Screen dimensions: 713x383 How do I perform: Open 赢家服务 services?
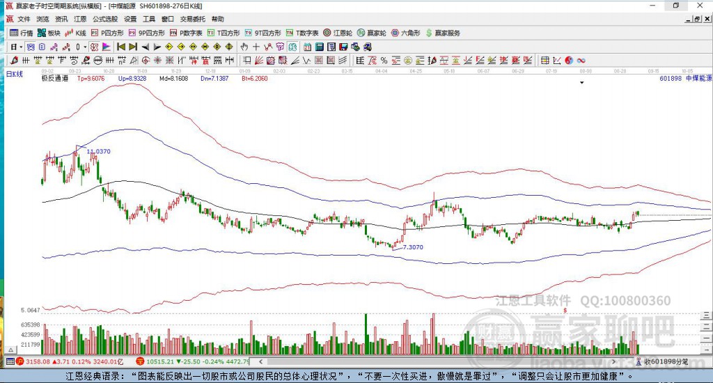(443, 33)
